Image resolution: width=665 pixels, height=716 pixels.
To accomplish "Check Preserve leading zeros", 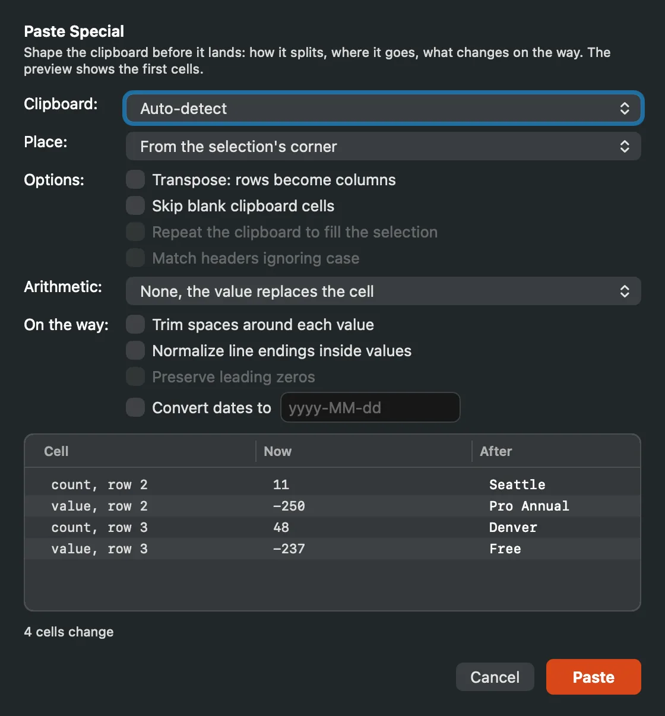I will [135, 376].
